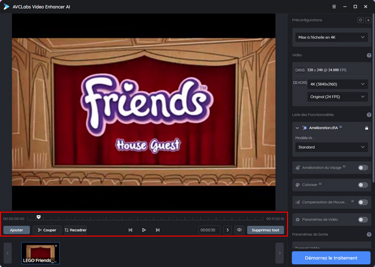
Task: Open the Original (24 FPS) frame rate dropdown
Action: click(x=337, y=97)
